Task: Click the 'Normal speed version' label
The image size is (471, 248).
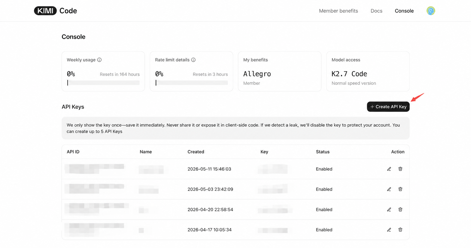Action: click(354, 83)
